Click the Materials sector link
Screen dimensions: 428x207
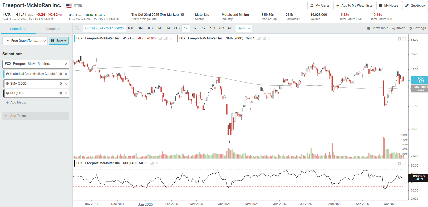click(202, 15)
